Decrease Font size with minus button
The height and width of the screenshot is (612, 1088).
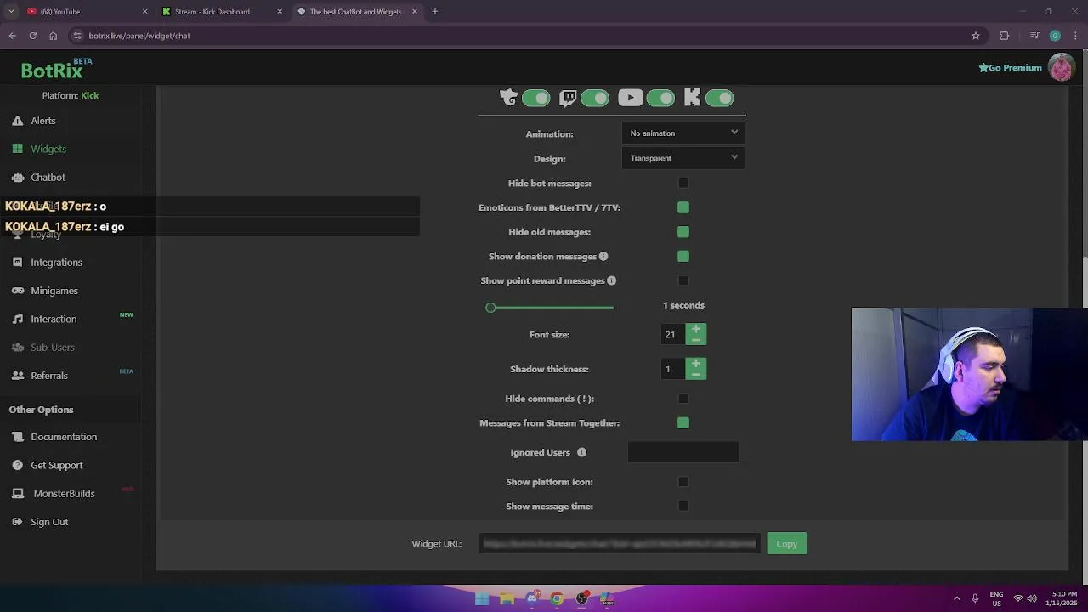[696, 340]
